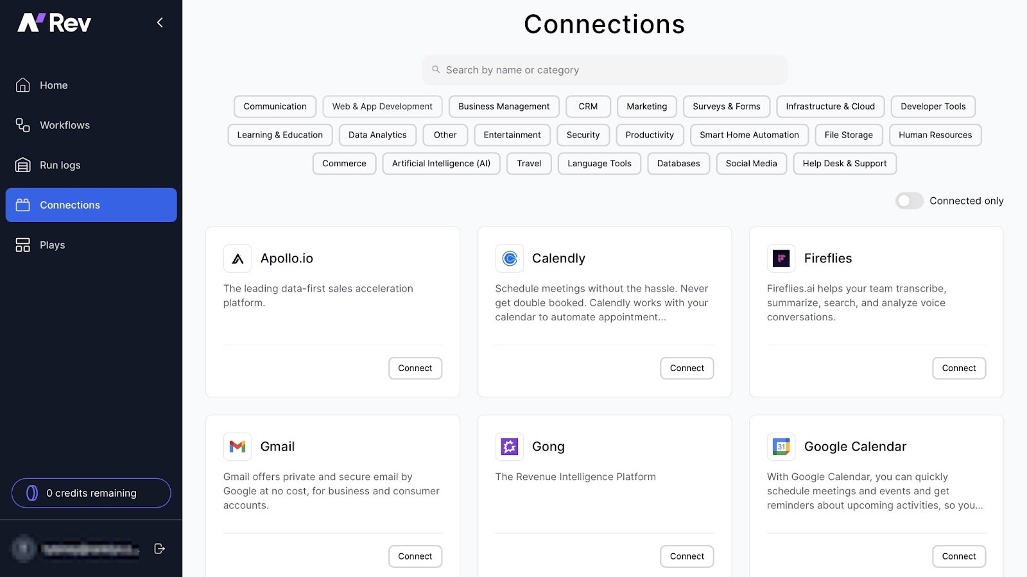The image size is (1027, 577).
Task: Click the Google Calendar logo icon
Action: [781, 447]
